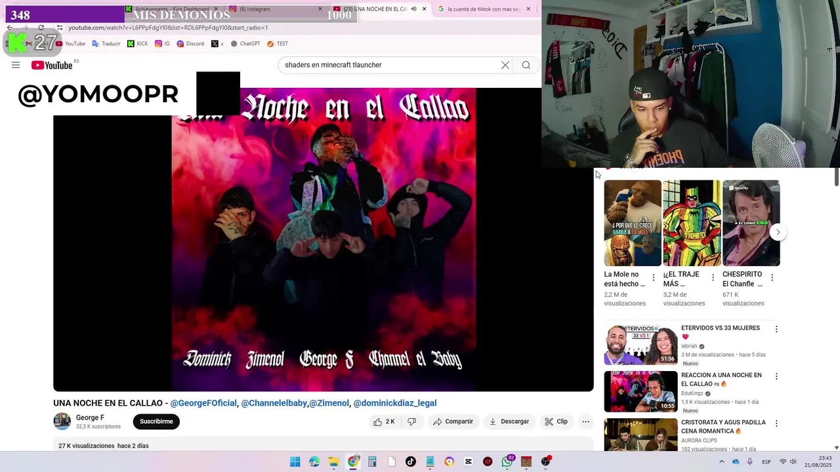Image resolution: width=840 pixels, height=472 pixels.
Task: Open ESP keyboard language switcher
Action: 766,462
